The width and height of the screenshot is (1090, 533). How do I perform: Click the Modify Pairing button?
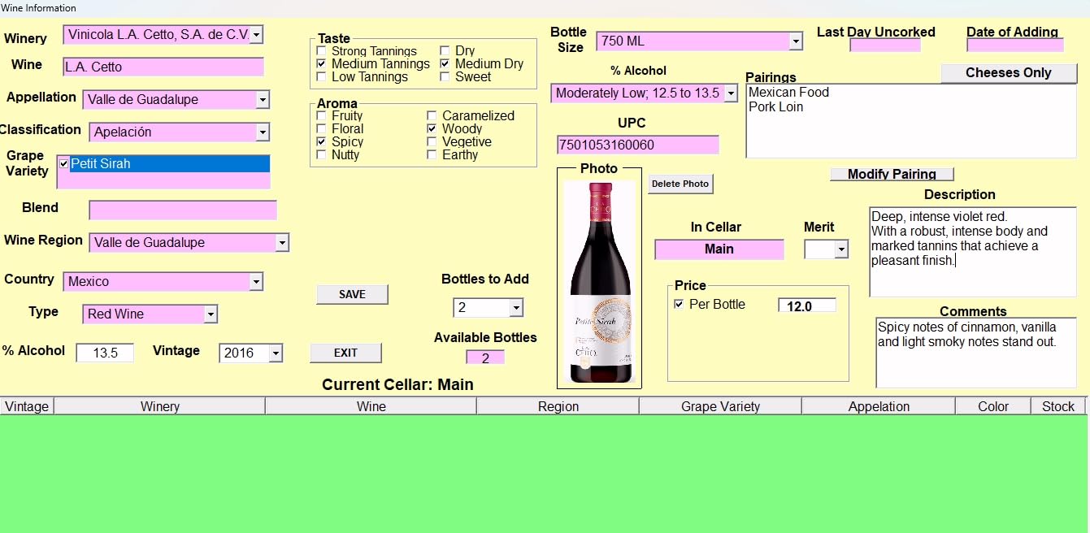(x=892, y=174)
